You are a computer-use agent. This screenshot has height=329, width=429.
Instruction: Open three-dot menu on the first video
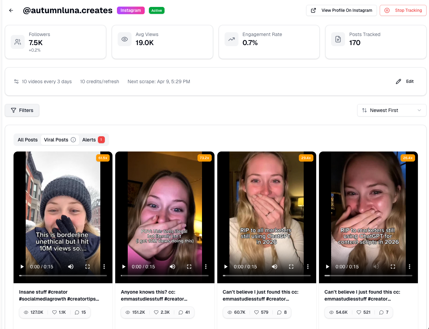pyautogui.click(x=104, y=267)
